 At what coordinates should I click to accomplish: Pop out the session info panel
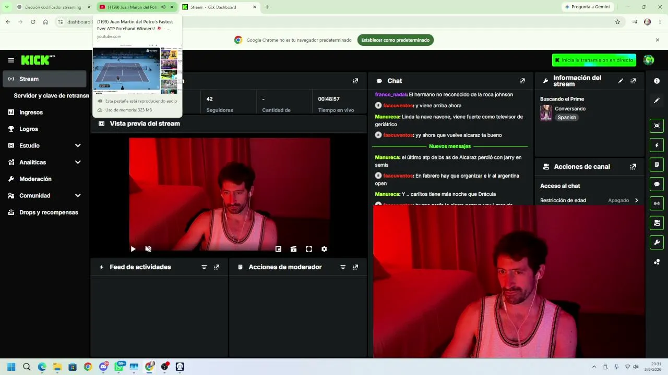(355, 81)
